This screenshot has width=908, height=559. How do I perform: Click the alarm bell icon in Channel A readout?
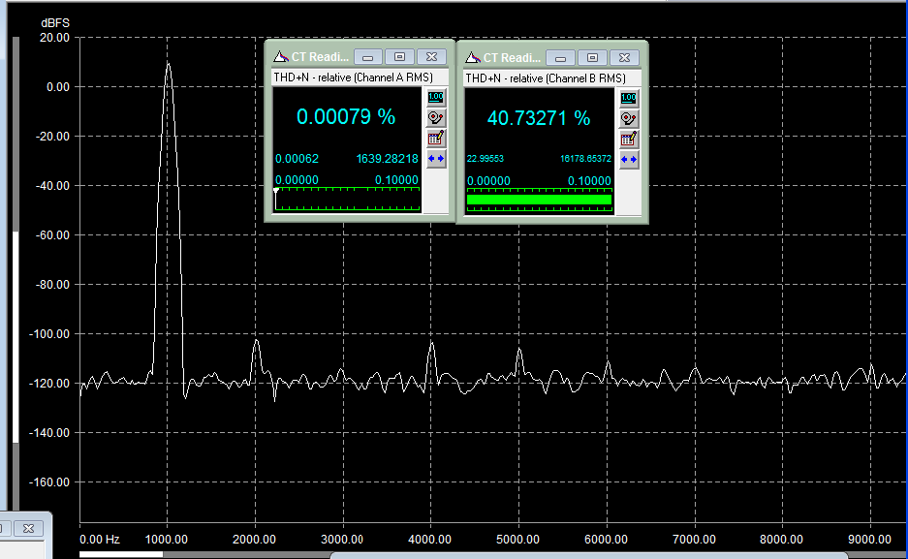[x=436, y=118]
